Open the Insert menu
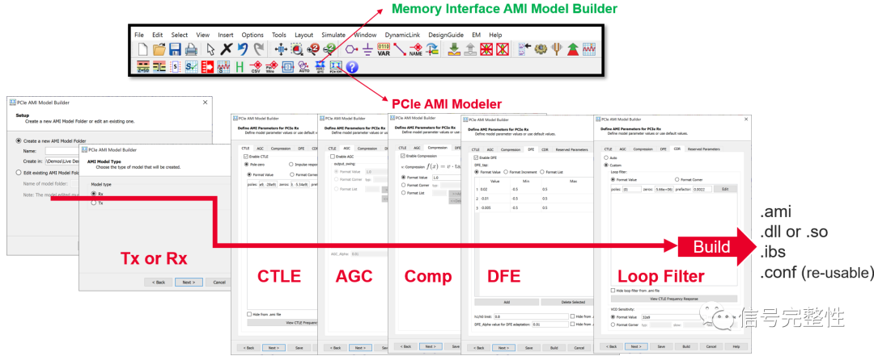The width and height of the screenshot is (874, 356). coord(226,35)
